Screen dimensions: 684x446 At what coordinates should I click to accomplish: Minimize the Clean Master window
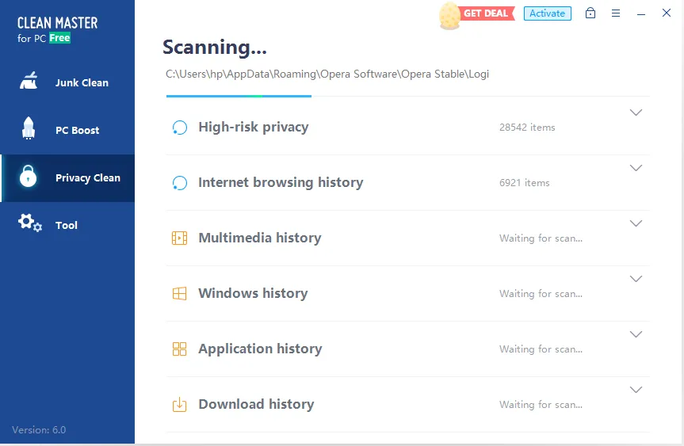tap(641, 14)
